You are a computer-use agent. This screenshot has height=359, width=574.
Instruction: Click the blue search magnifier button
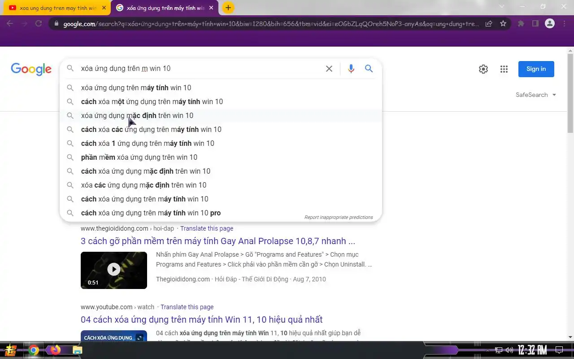pyautogui.click(x=369, y=69)
